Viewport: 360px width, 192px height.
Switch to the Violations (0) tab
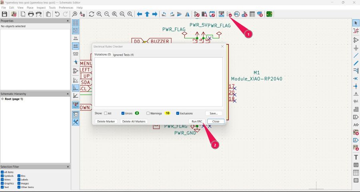tap(103, 55)
